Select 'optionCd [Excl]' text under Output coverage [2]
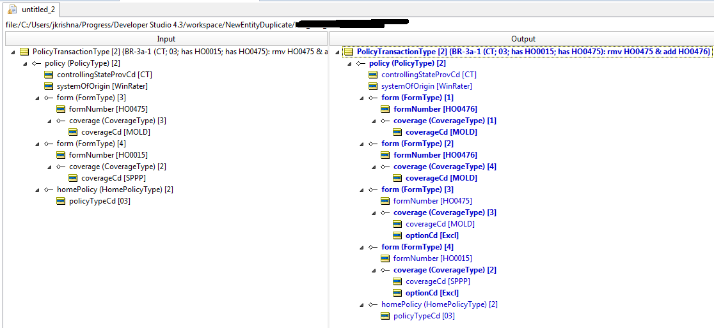Viewport: 714px width, 328px height. [432, 293]
